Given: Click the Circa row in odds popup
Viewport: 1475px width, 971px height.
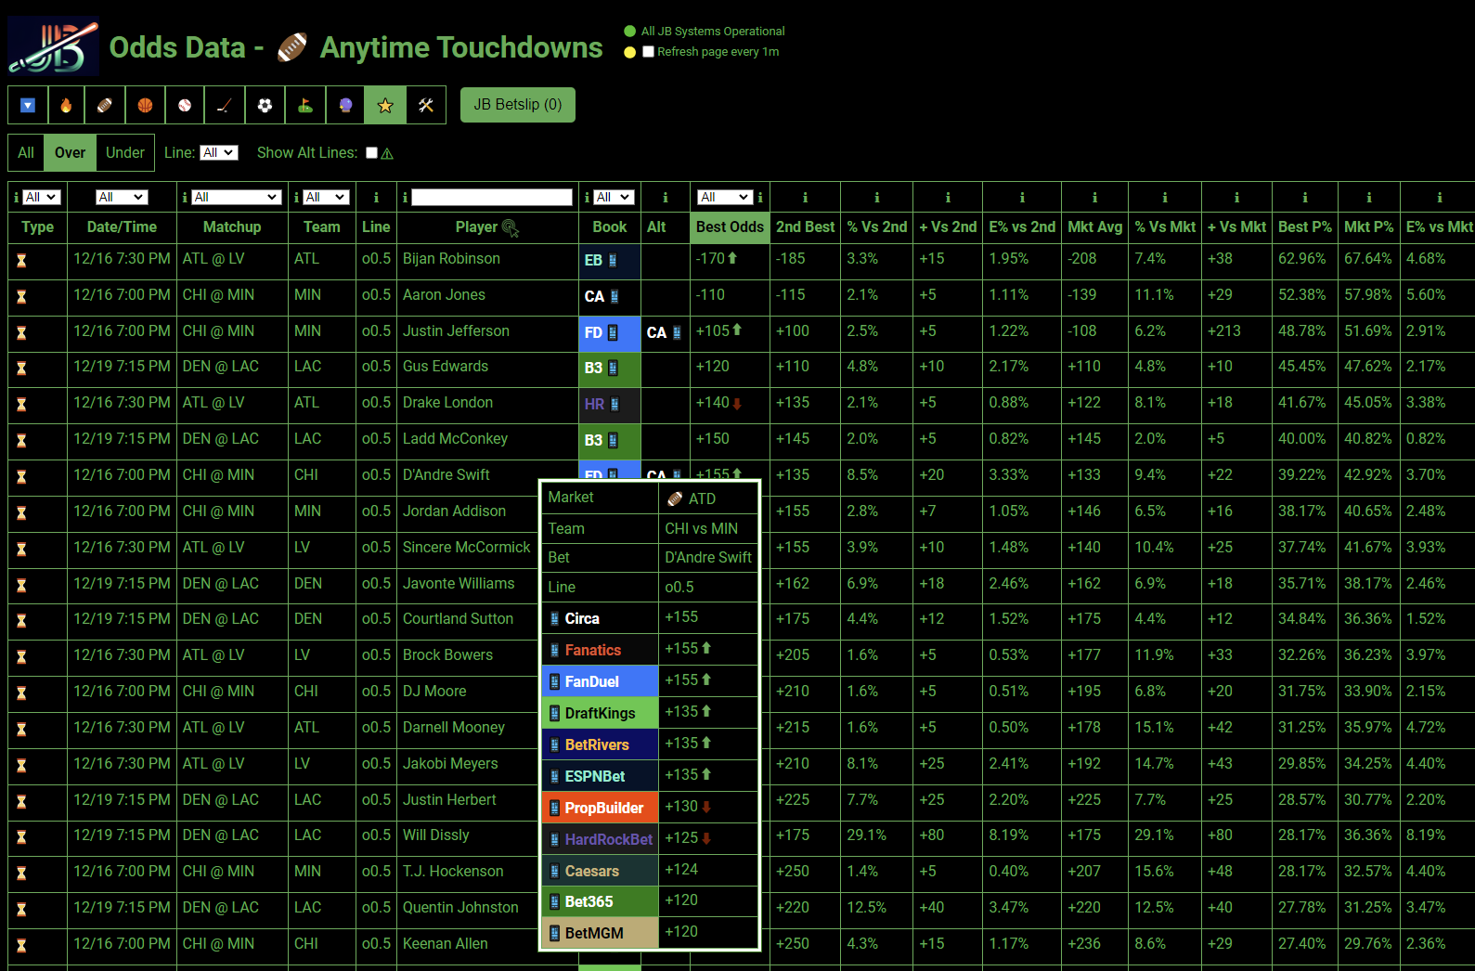Looking at the screenshot, I should tap(650, 618).
